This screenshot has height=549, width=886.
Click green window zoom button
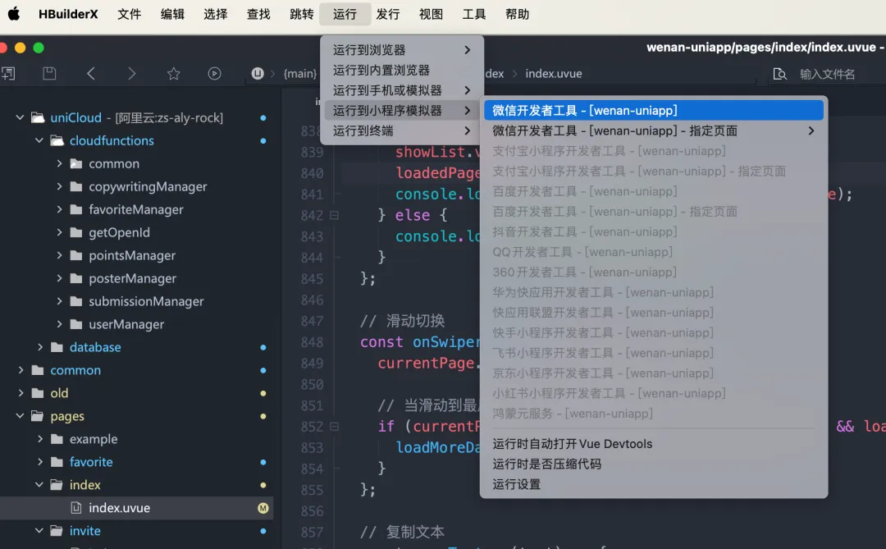click(x=39, y=48)
